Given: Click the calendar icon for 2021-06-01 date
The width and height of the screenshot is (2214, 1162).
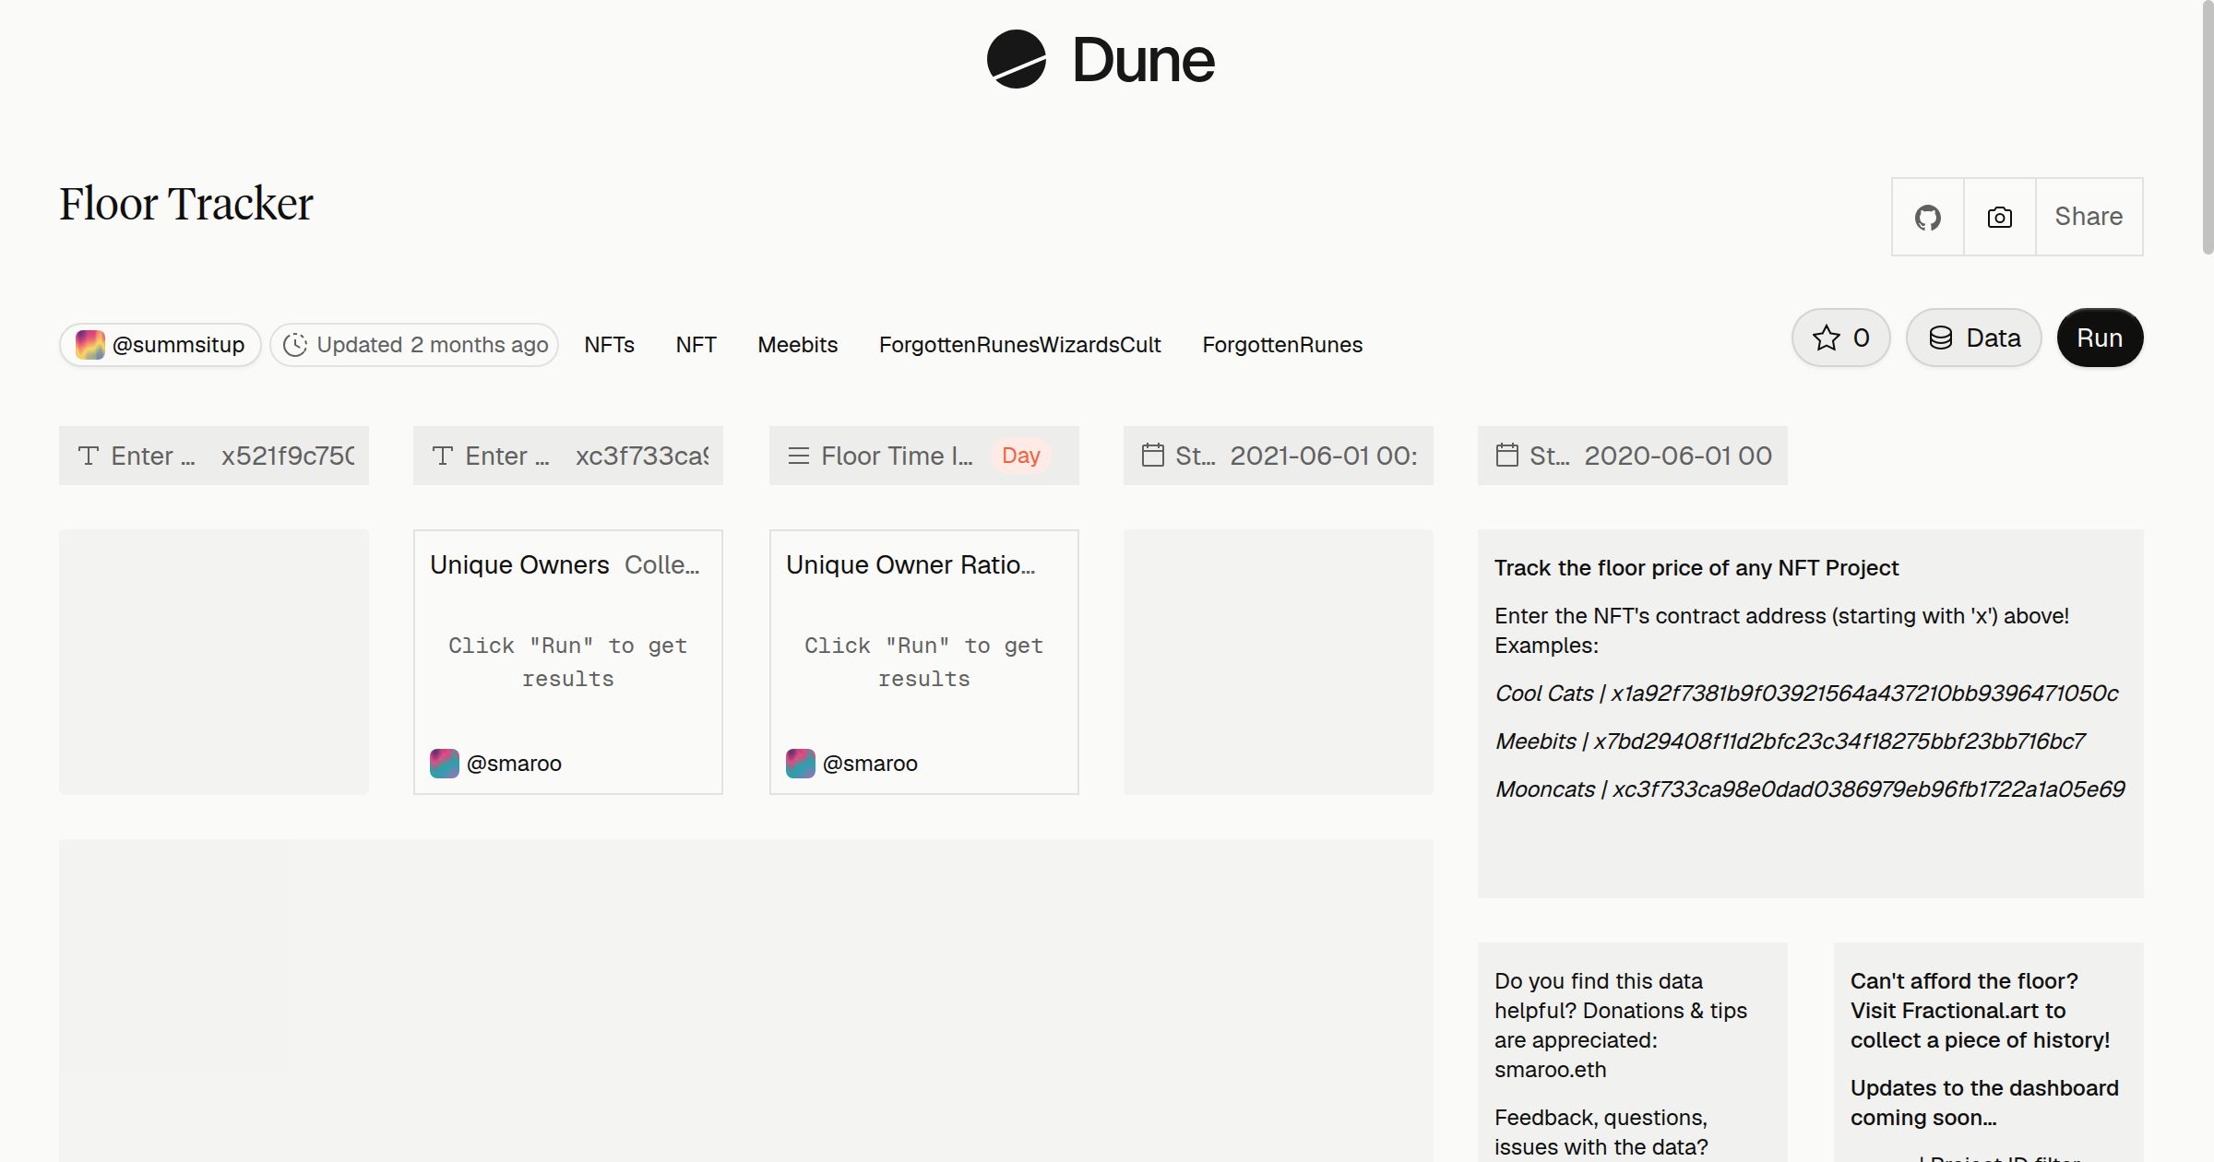Looking at the screenshot, I should (x=1152, y=455).
